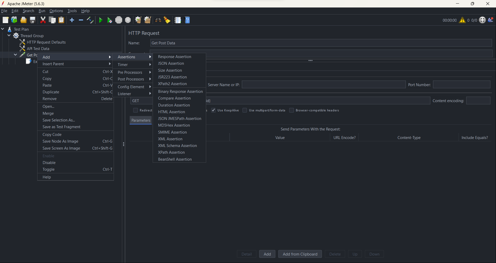Image resolution: width=496 pixels, height=263 pixels.
Task: Click the Add from Clipboard button
Action: (x=300, y=254)
